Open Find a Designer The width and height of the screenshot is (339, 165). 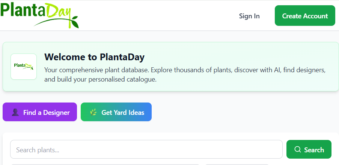tap(40, 112)
